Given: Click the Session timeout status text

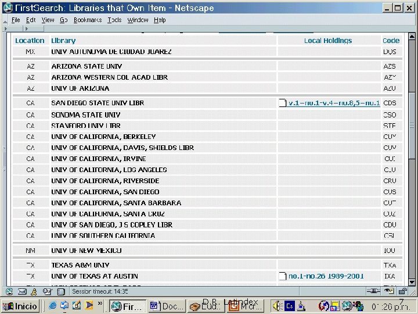Looking at the screenshot, I should click(100, 291).
